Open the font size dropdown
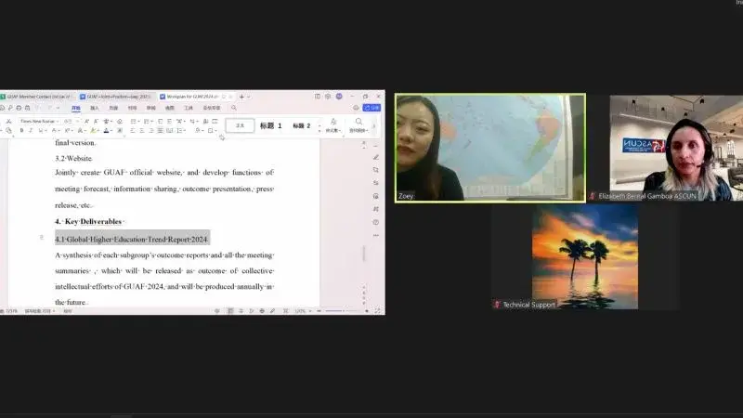Image resolution: width=743 pixels, height=418 pixels. pos(72,122)
